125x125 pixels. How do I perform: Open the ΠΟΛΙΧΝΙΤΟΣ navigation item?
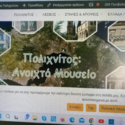point(24,15)
